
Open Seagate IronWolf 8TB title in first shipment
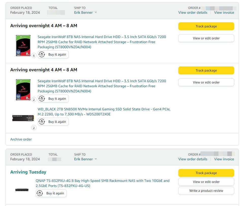[x=102, y=42]
